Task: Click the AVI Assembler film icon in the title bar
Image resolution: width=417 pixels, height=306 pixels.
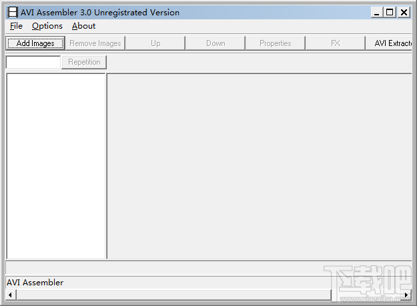Action: [x=13, y=12]
